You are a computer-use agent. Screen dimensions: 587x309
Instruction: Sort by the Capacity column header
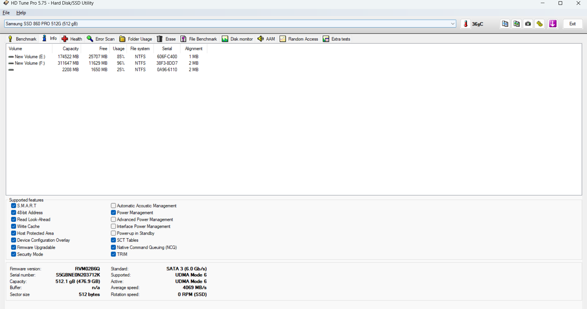[x=70, y=49]
